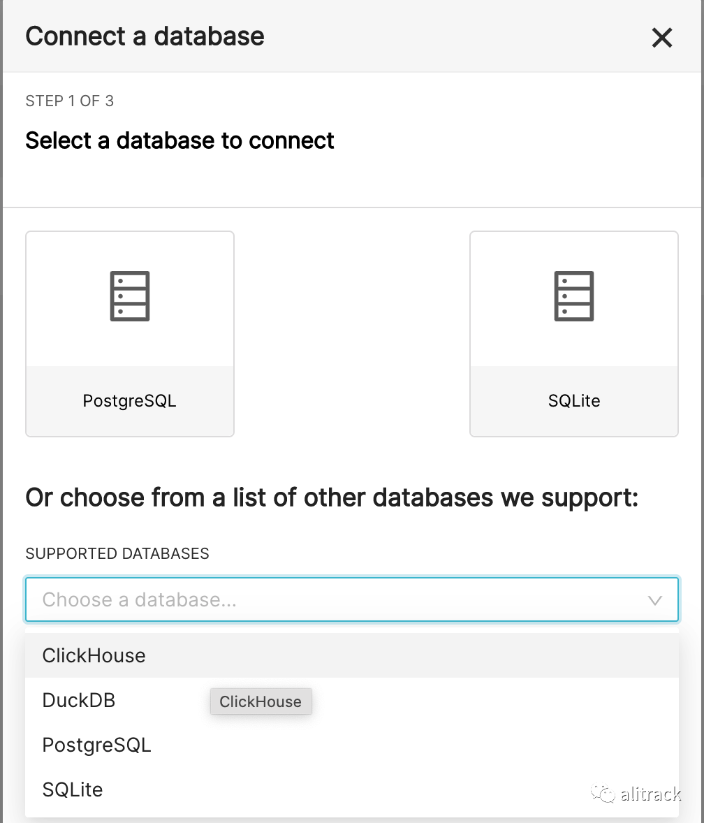The image size is (704, 823).
Task: Click the PostgreSQL server icon card
Action: pyautogui.click(x=130, y=296)
